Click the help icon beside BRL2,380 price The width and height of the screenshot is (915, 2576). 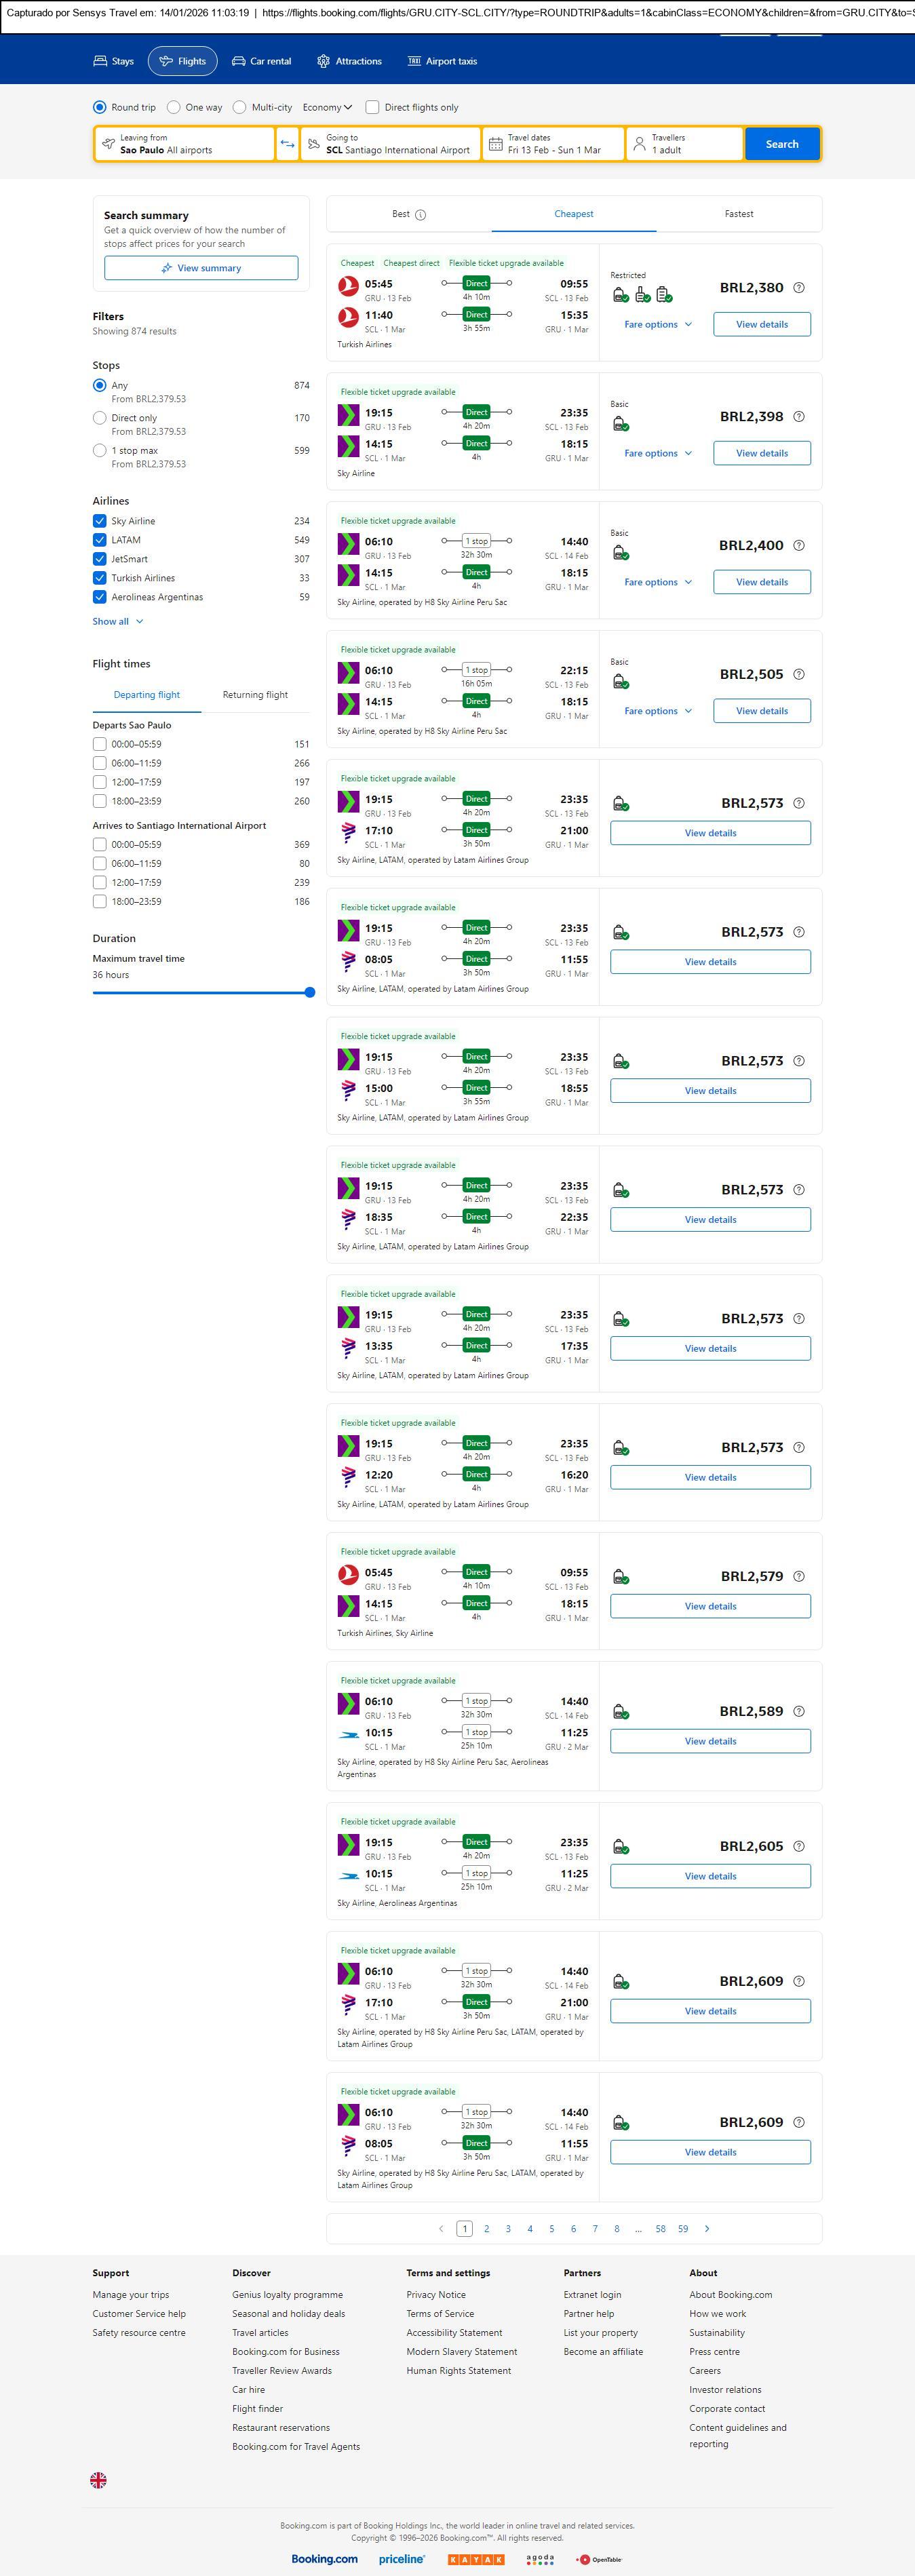coord(798,288)
